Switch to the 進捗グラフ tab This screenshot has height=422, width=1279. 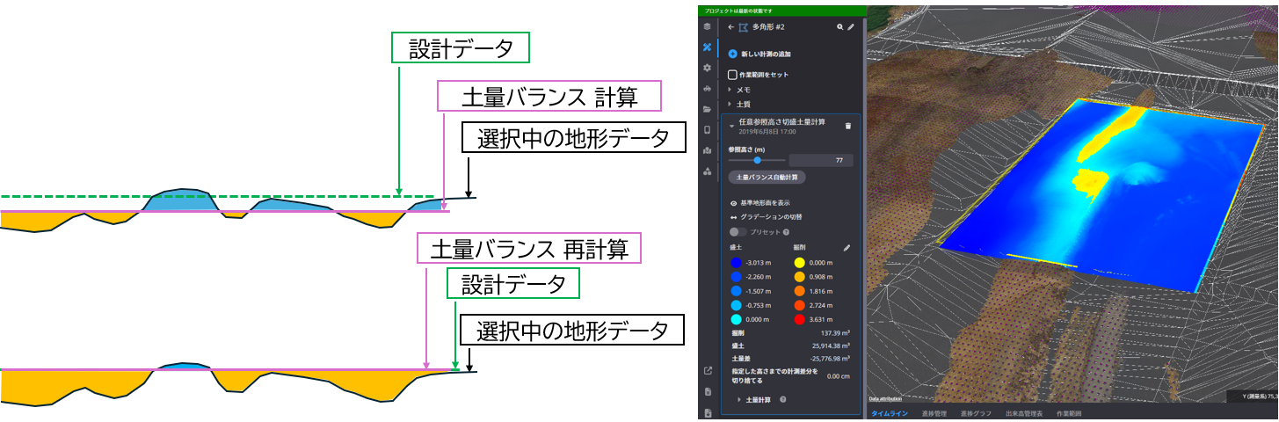click(x=976, y=412)
